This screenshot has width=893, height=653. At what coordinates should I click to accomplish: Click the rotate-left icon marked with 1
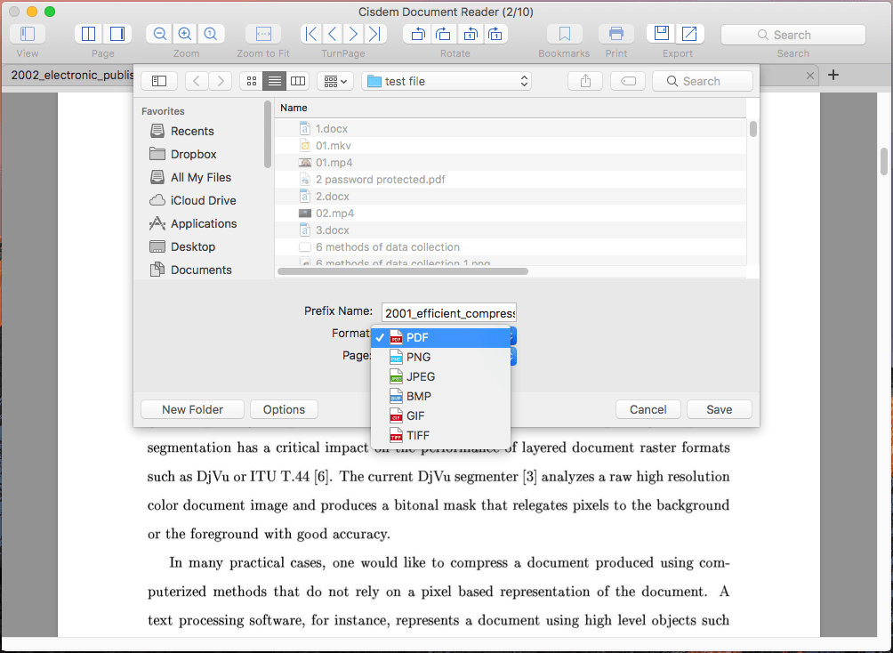click(470, 34)
